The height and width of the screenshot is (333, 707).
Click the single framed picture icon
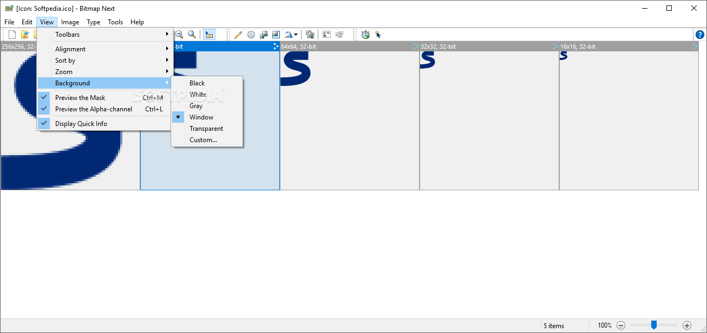pyautogui.click(x=276, y=35)
